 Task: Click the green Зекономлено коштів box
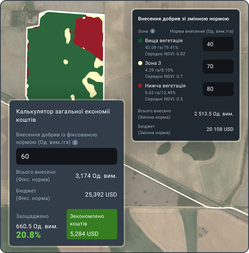coord(92,224)
